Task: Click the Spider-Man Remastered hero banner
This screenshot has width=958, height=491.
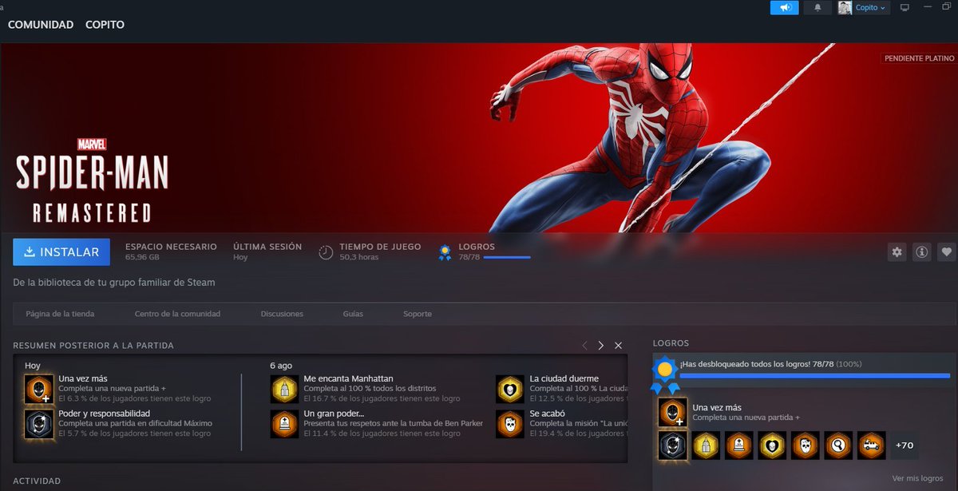Action: pyautogui.click(x=479, y=137)
